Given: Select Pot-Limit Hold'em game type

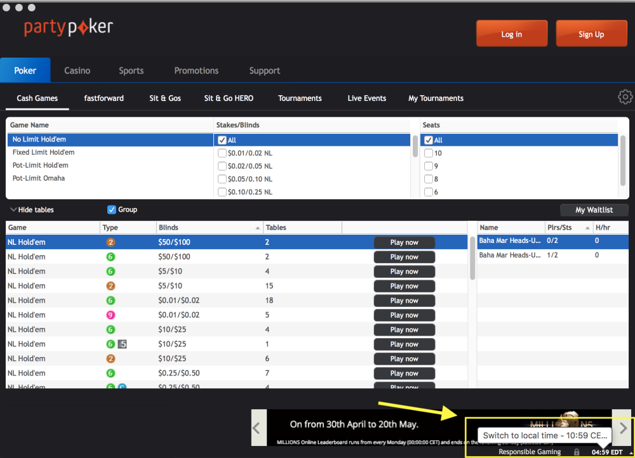Looking at the screenshot, I should pyautogui.click(x=110, y=166).
